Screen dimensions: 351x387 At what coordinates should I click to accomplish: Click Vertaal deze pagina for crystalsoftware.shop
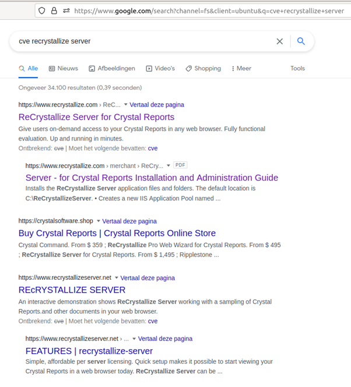pyautogui.click(x=129, y=221)
